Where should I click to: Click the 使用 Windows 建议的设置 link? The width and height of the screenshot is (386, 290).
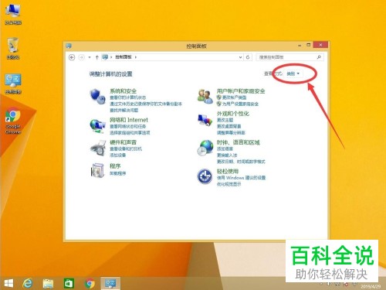[x=241, y=178]
